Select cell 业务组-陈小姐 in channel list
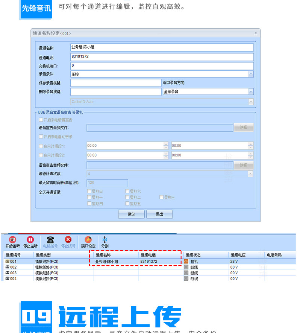Screen dimensions: 297x333 click(106, 262)
